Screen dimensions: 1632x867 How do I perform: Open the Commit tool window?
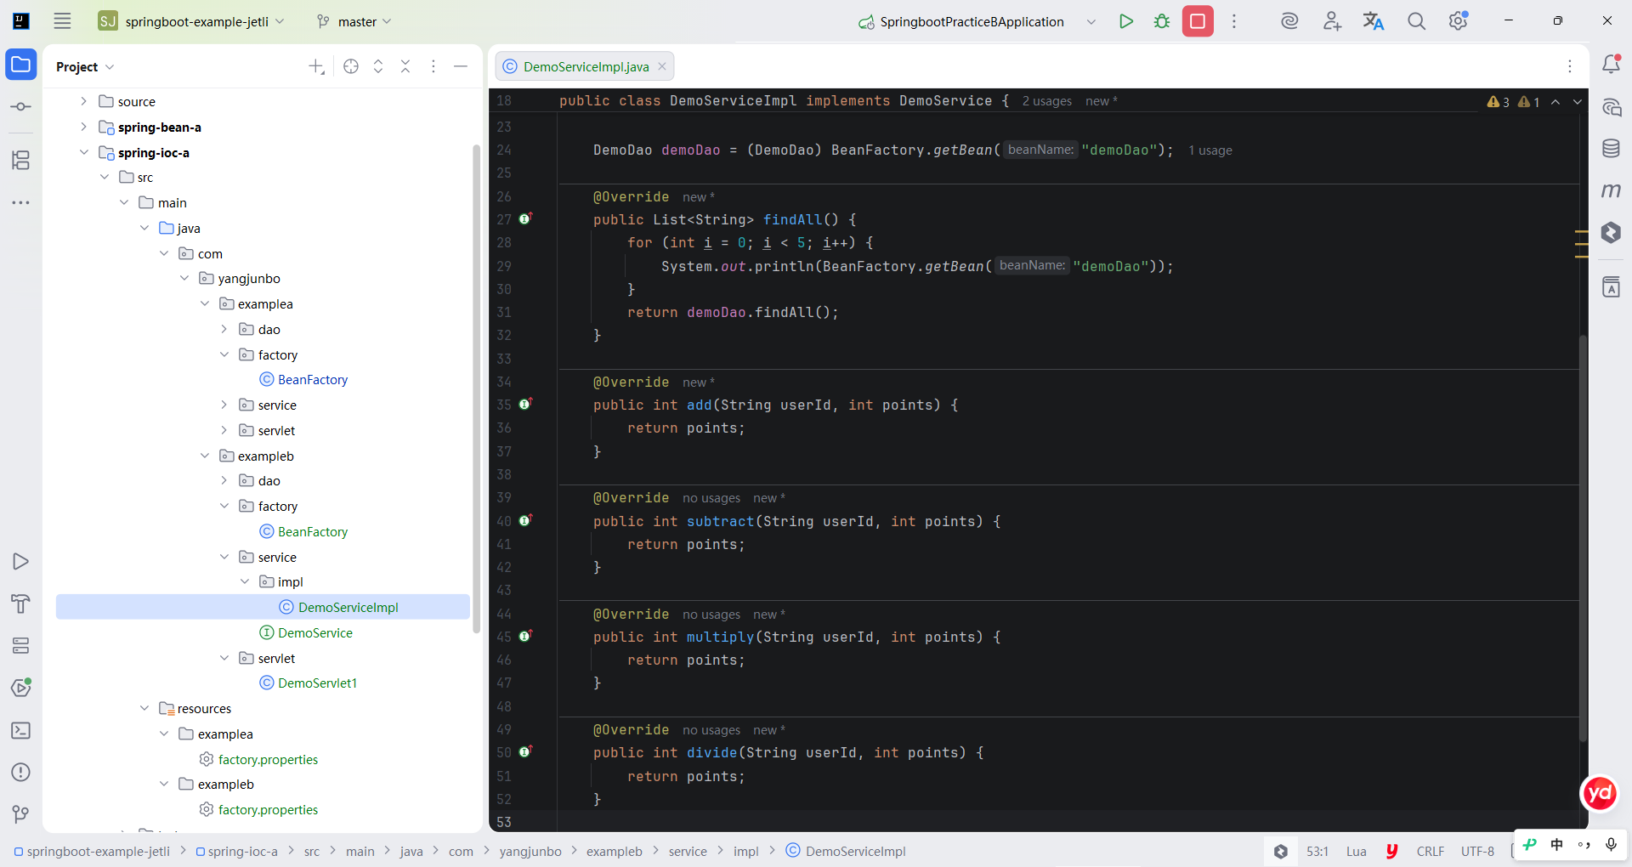tap(21, 107)
